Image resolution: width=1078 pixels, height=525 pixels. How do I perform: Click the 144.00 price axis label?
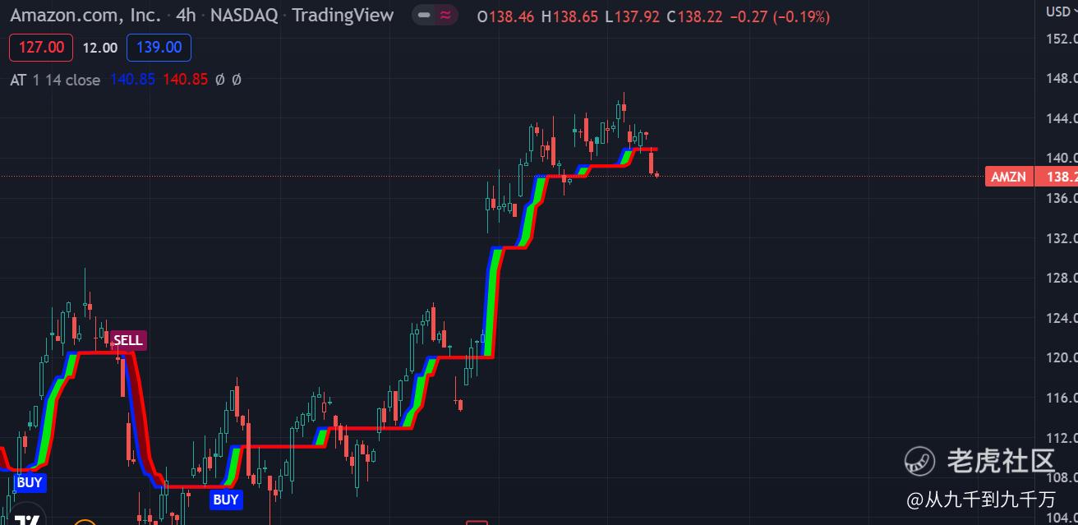click(1062, 118)
